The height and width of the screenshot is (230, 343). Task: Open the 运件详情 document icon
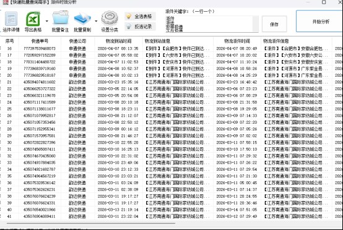coord(11,19)
